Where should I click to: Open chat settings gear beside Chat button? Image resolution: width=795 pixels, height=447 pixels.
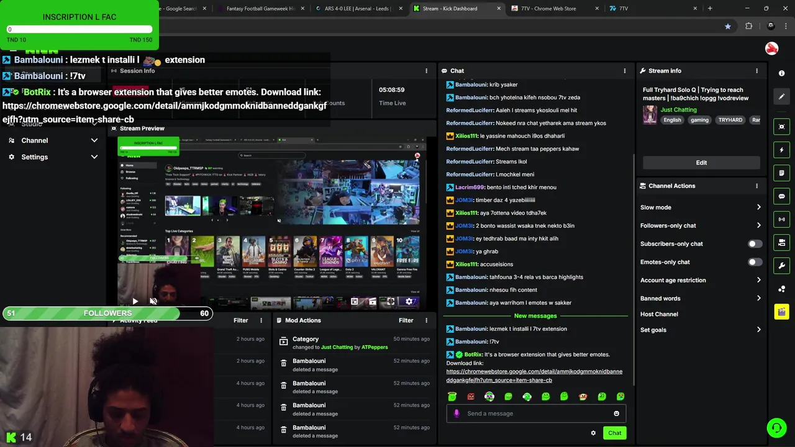(593, 433)
